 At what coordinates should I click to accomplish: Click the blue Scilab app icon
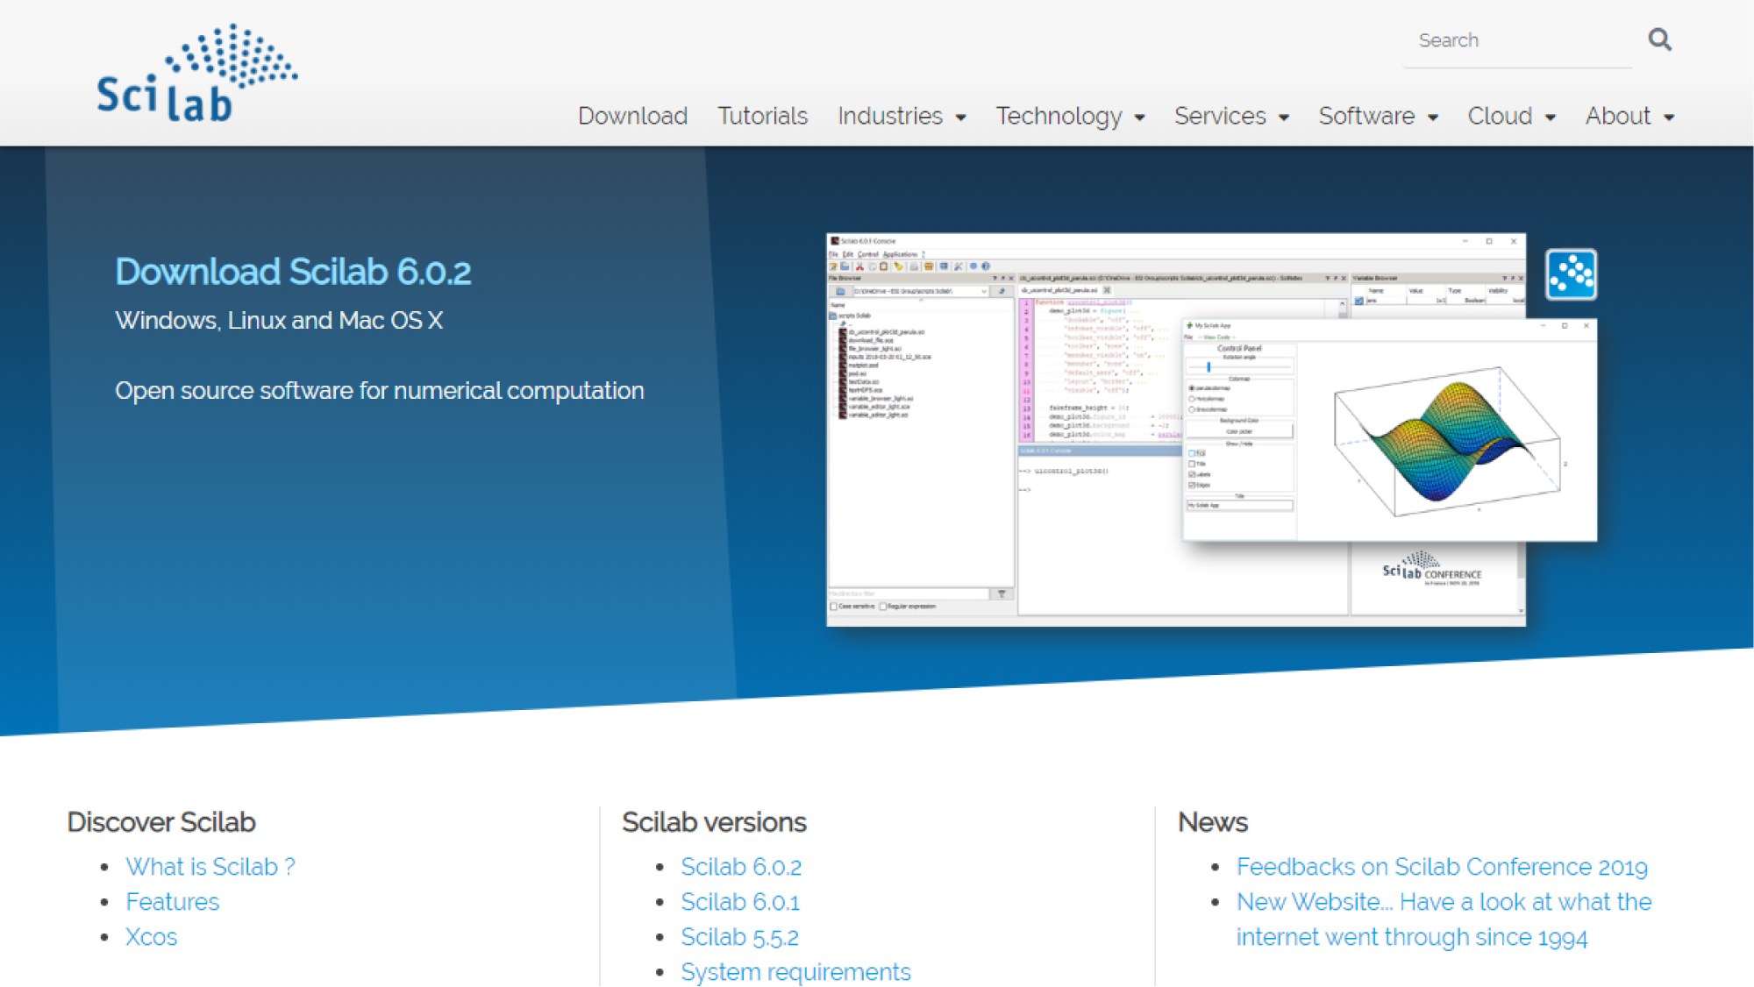coord(1571,274)
